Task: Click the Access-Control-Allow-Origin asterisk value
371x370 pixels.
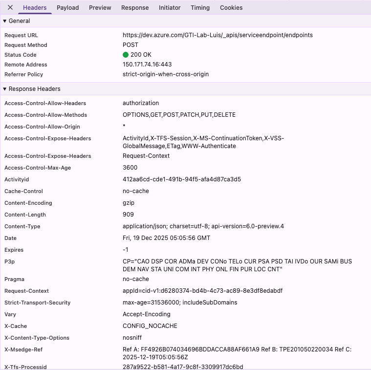Action: pos(124,126)
